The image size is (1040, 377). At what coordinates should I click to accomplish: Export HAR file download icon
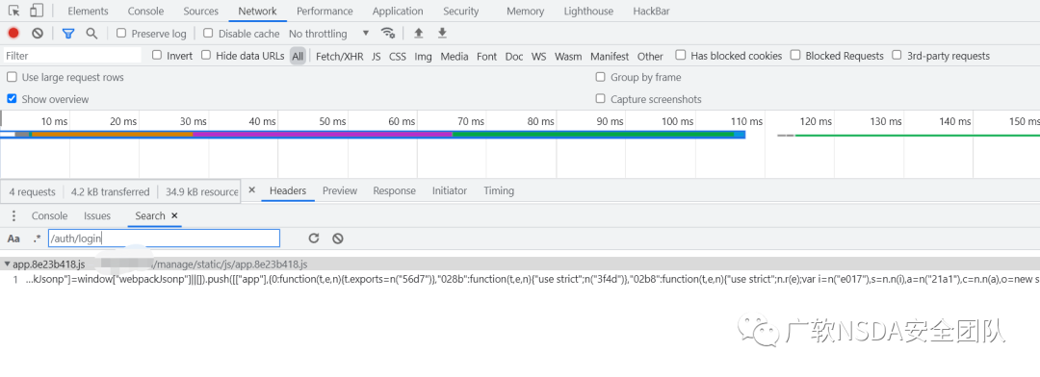pyautogui.click(x=442, y=33)
